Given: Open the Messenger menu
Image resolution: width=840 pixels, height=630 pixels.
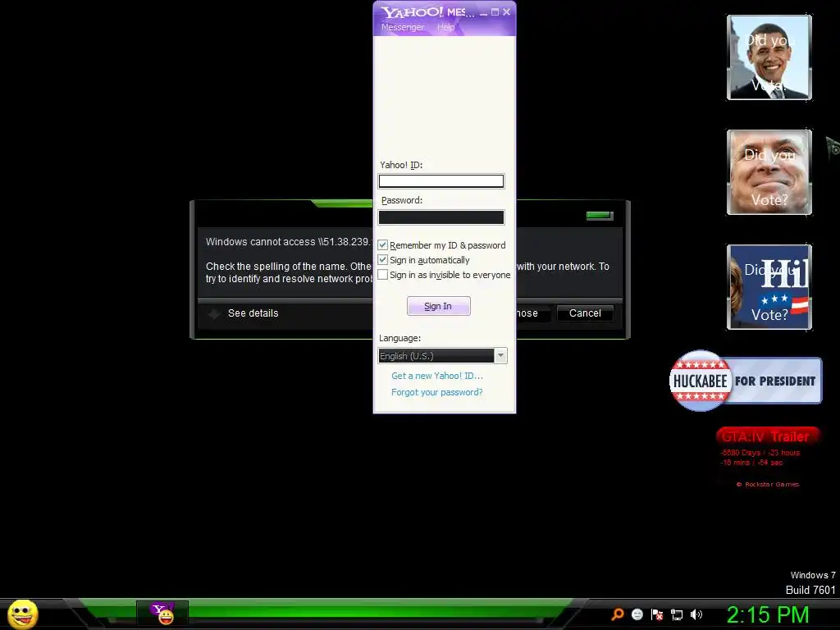Looking at the screenshot, I should pyautogui.click(x=403, y=27).
